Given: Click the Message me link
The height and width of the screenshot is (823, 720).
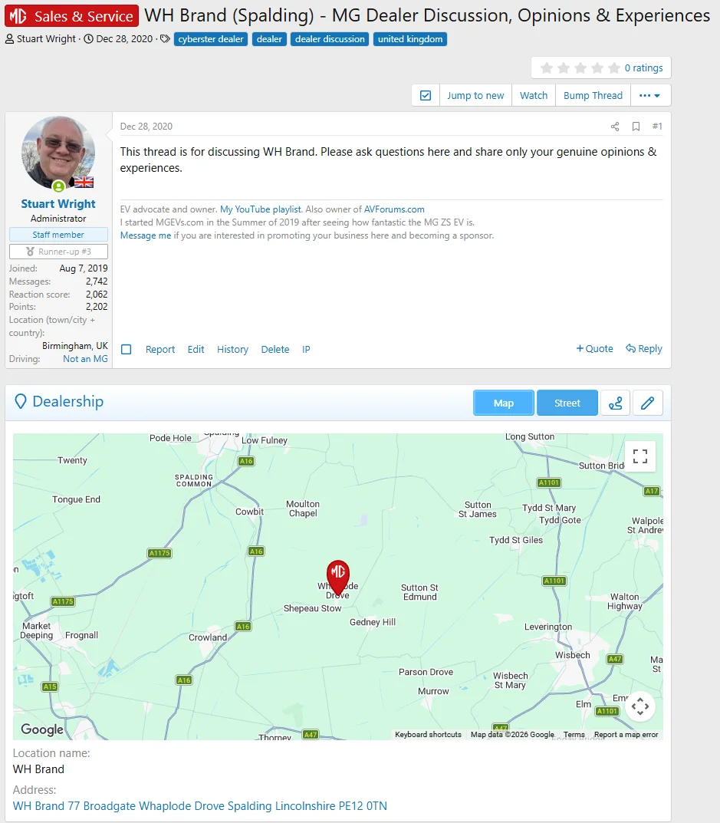Looking at the screenshot, I should [x=146, y=235].
